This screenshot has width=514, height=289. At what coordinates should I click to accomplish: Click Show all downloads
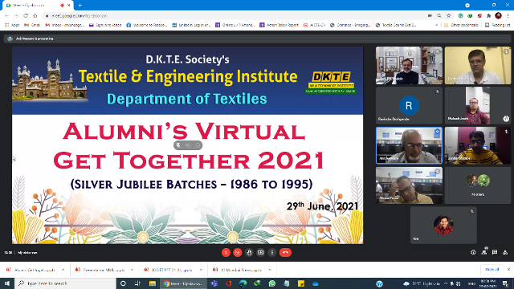point(492,270)
